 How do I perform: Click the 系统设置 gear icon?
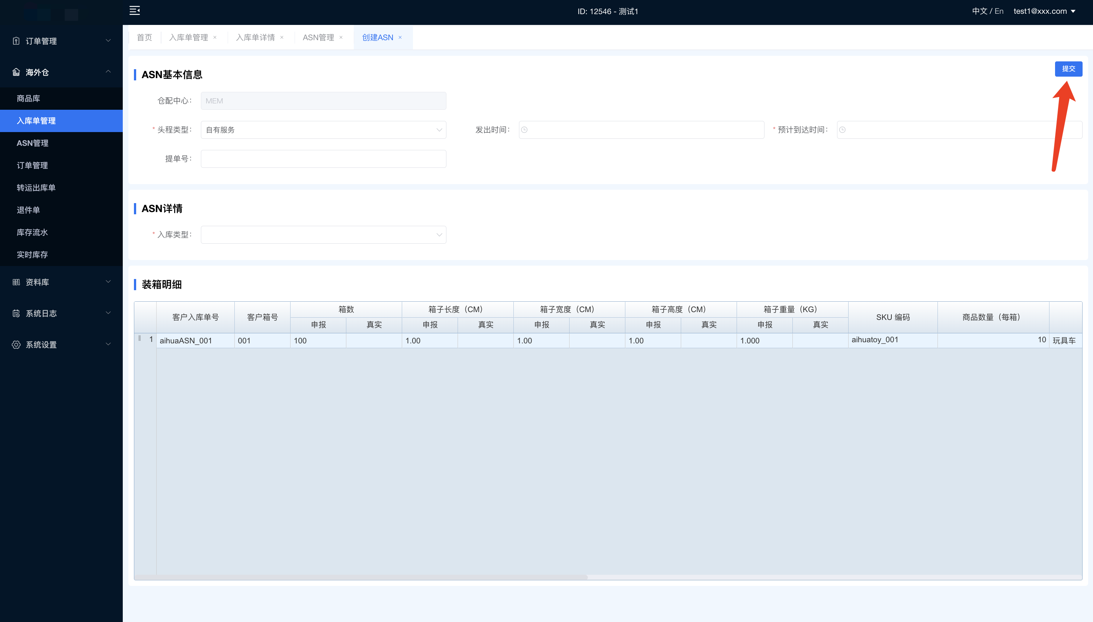16,344
